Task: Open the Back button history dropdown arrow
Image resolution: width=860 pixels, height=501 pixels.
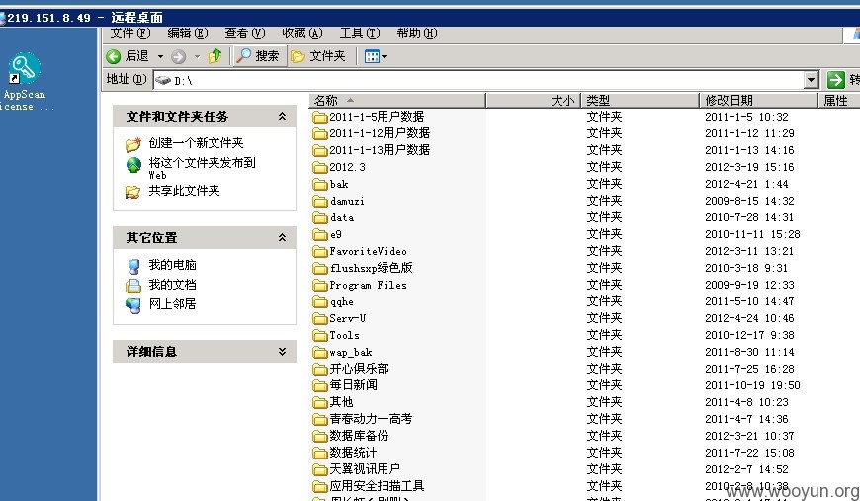Action: 161,56
